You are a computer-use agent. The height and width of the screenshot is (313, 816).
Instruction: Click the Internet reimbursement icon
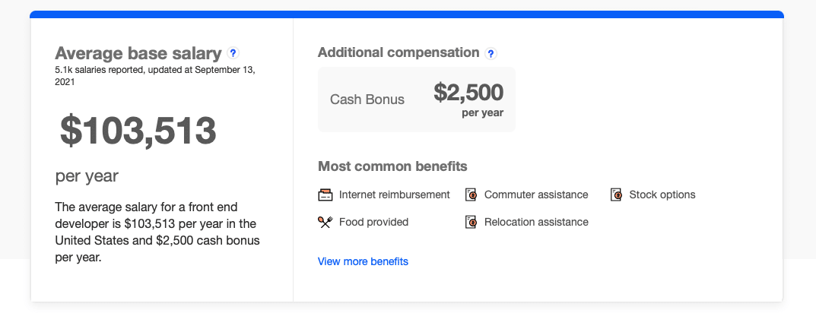point(325,194)
